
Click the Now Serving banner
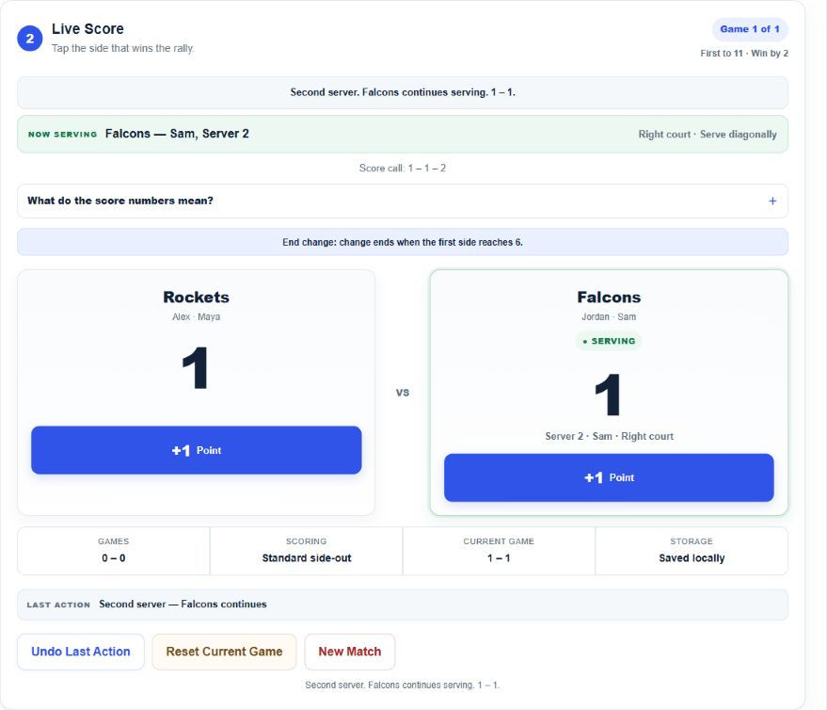pos(403,134)
